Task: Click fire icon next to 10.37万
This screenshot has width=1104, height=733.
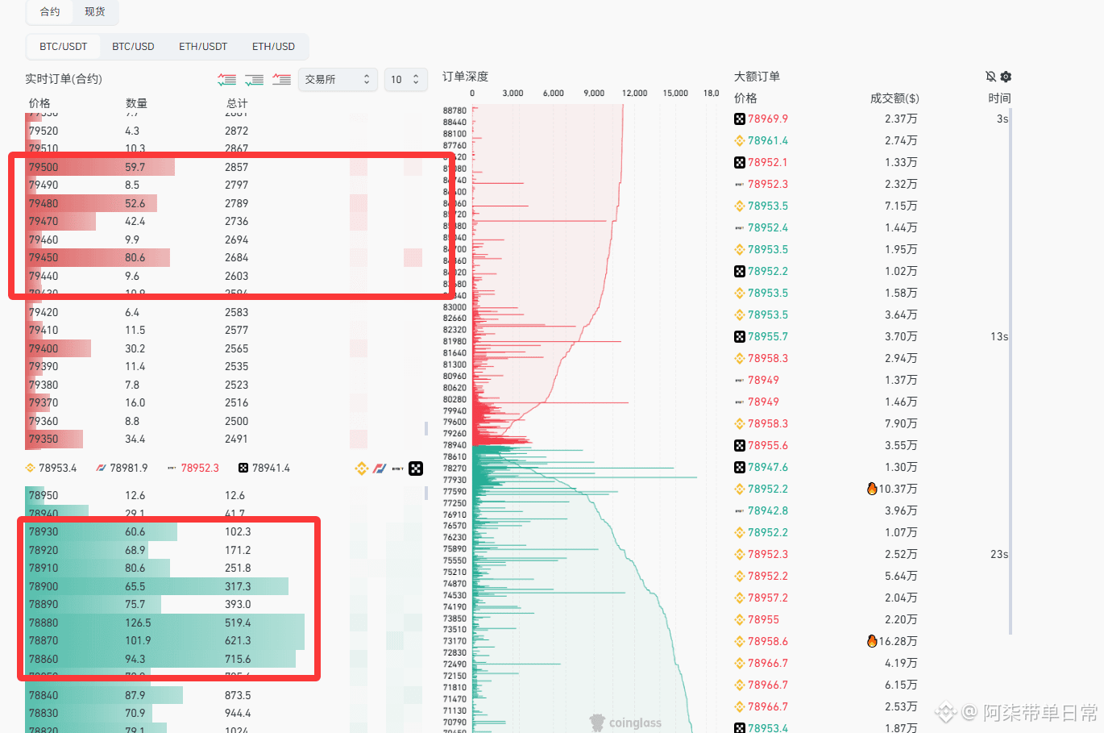Action: [x=872, y=489]
